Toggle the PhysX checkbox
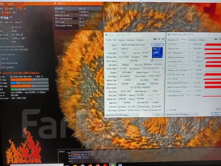Viewport: 221px width, 166px height. point(142,110)
